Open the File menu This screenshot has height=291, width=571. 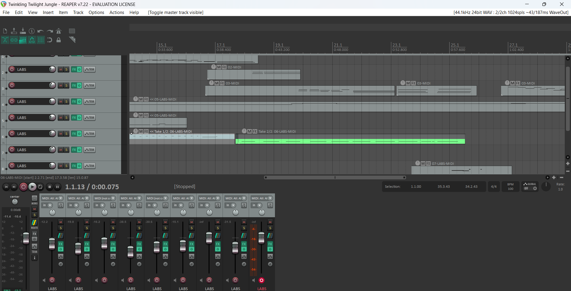coord(6,12)
